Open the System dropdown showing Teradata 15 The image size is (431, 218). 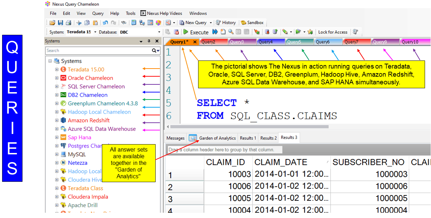pyautogui.click(x=95, y=32)
